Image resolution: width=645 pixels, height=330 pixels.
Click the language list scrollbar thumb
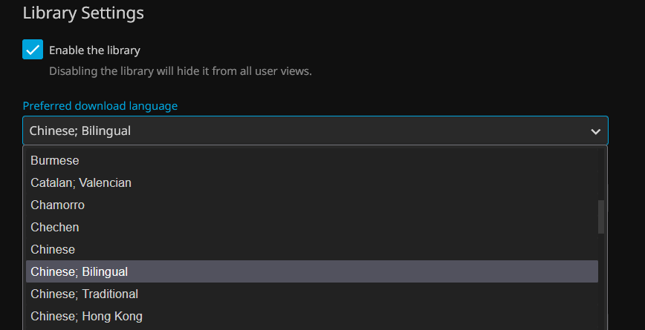pos(601,217)
